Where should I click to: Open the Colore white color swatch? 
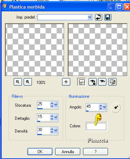96,126
